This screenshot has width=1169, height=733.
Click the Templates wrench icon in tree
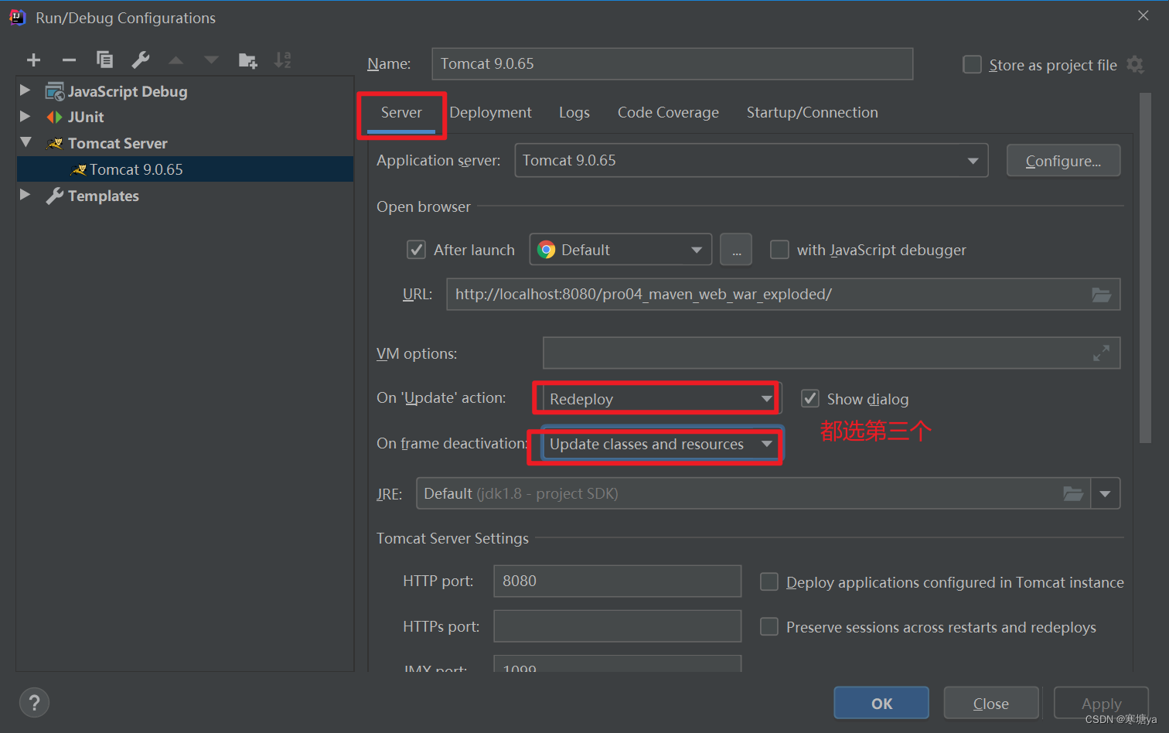(x=54, y=196)
